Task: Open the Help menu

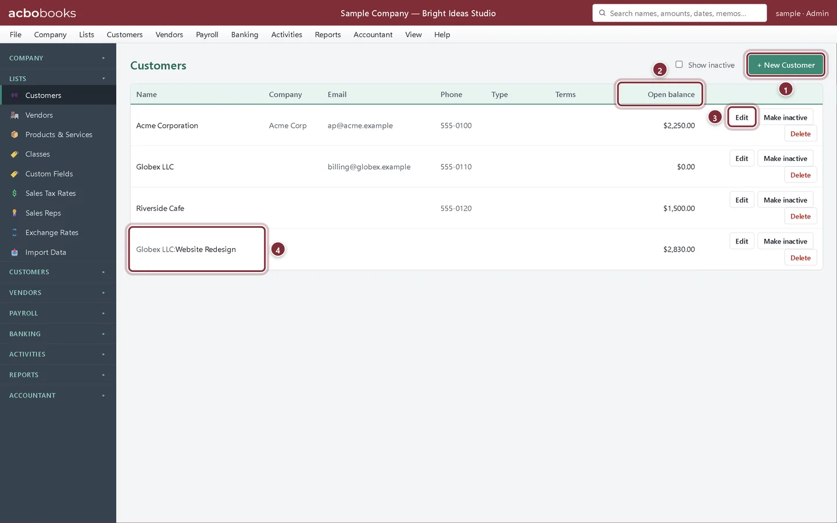Action: [x=442, y=35]
